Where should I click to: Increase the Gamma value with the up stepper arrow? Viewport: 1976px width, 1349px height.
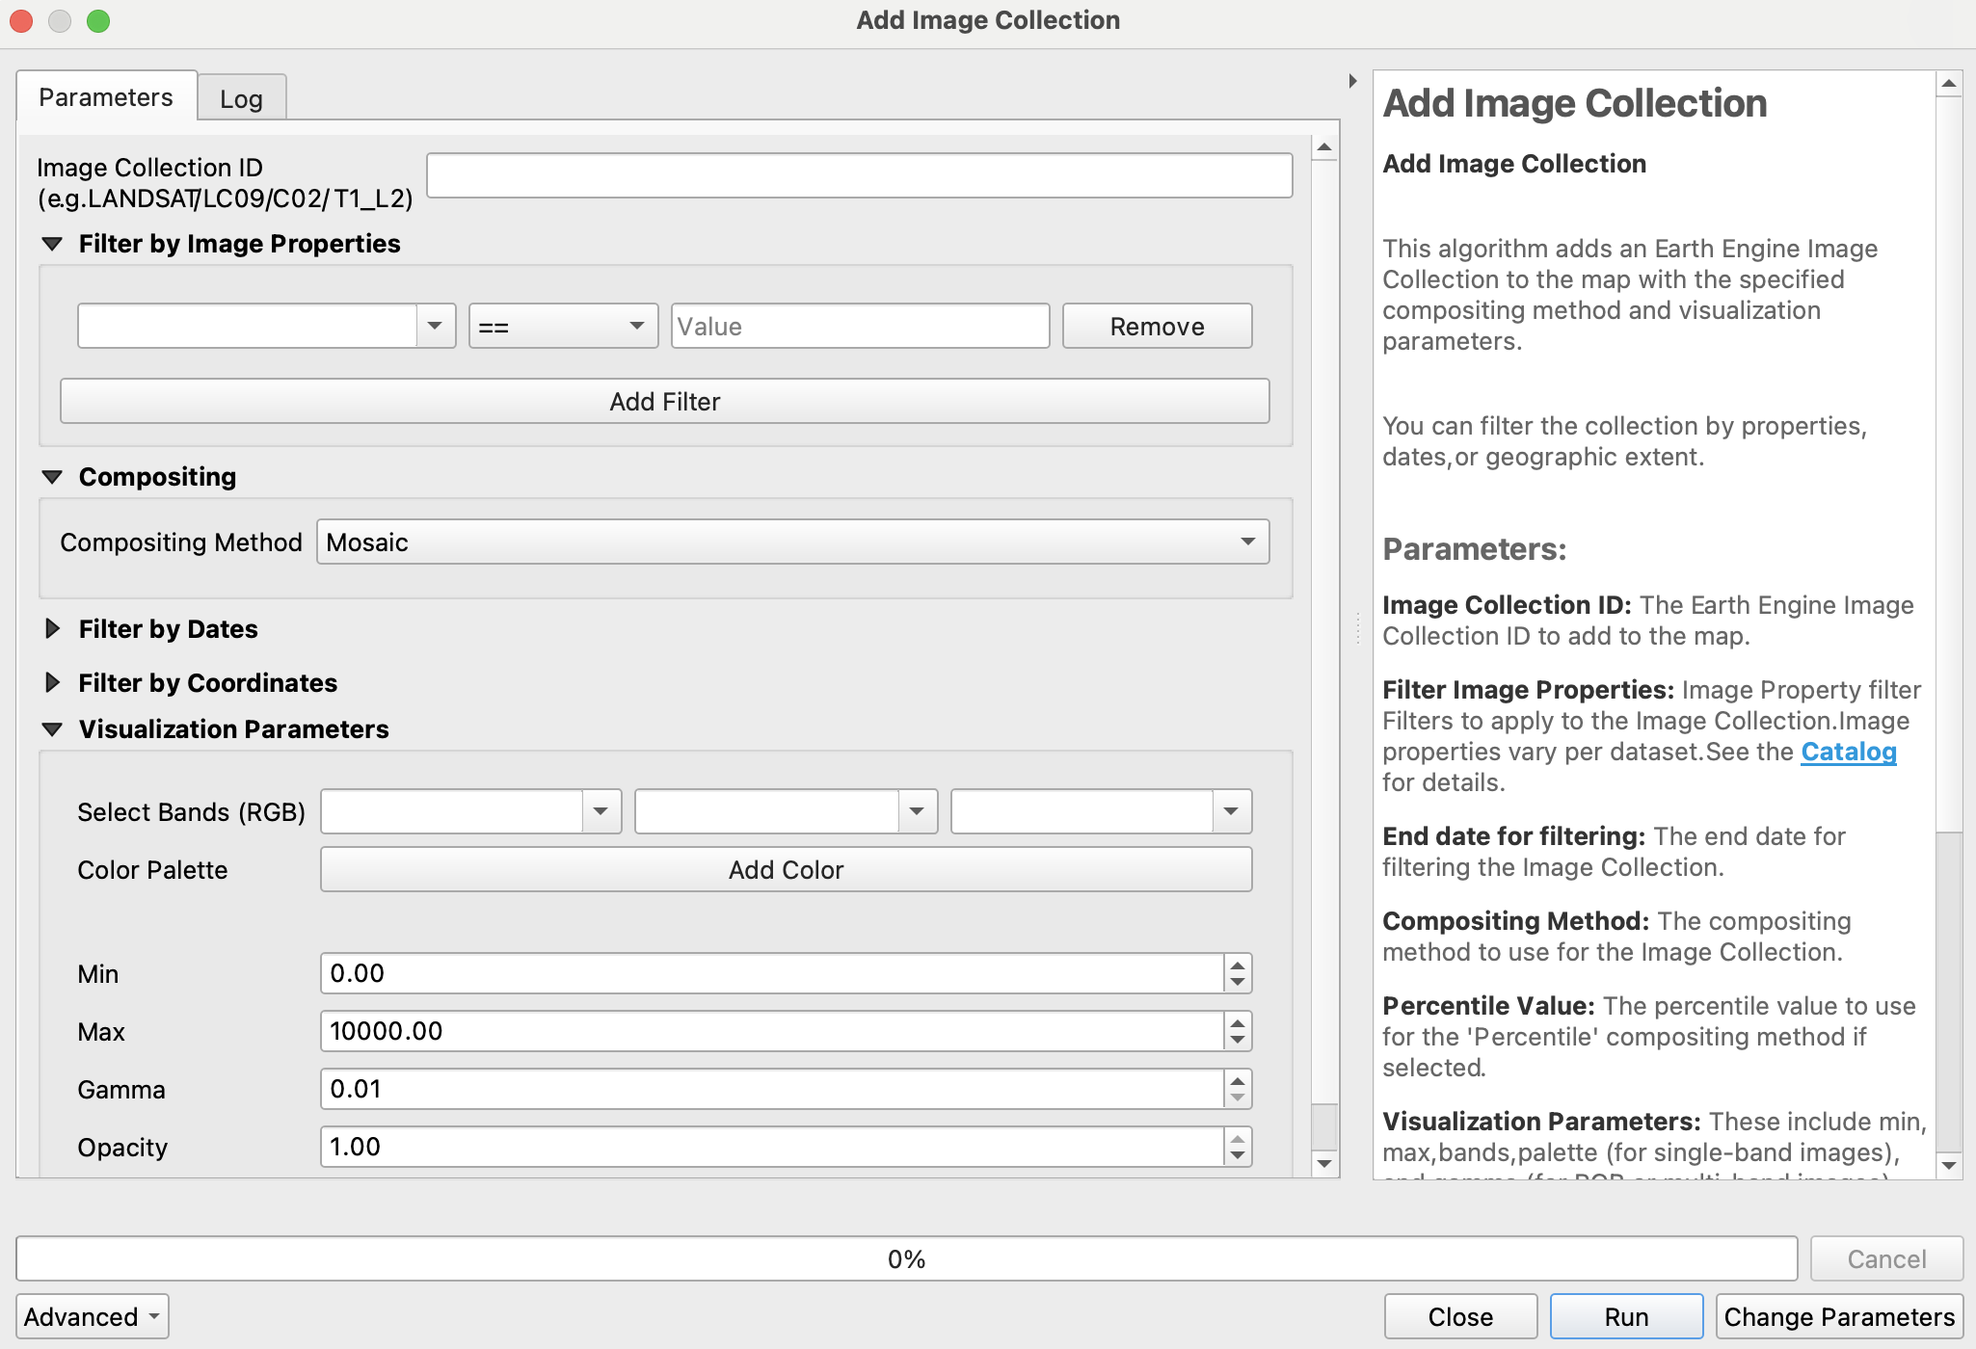point(1238,1080)
